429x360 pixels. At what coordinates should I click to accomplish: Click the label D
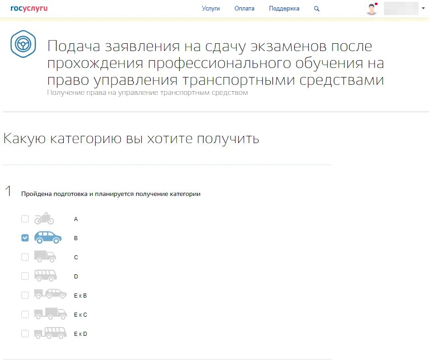(x=76, y=277)
